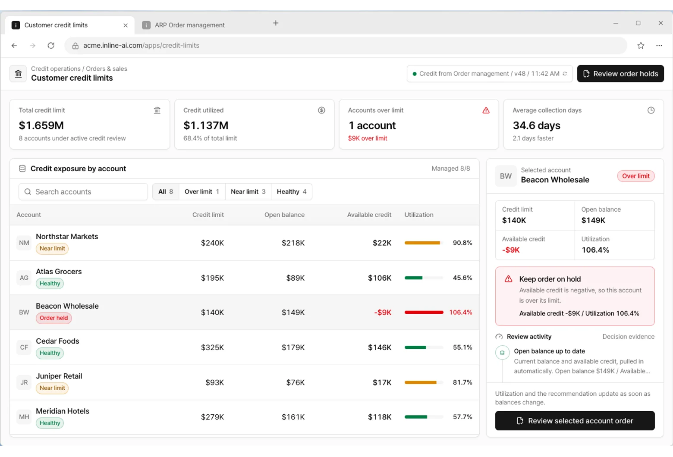Click Review selected account order button

click(575, 421)
